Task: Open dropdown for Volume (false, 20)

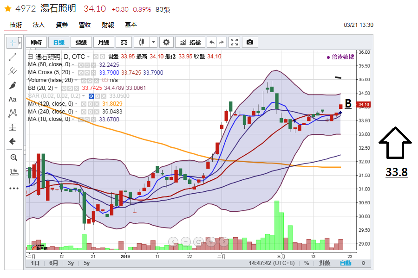Action: pos(76,80)
